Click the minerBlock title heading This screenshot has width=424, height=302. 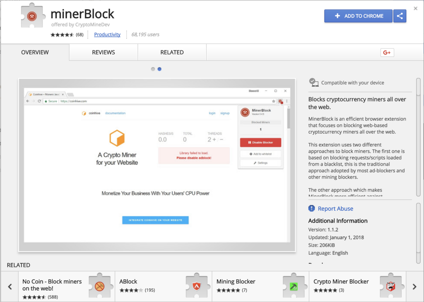(x=82, y=14)
